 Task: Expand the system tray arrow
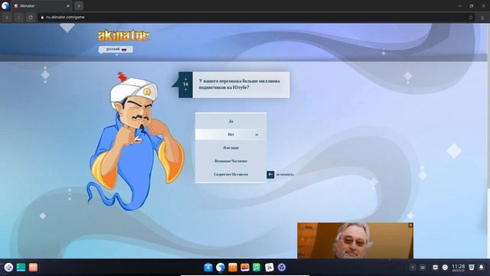[413, 268]
